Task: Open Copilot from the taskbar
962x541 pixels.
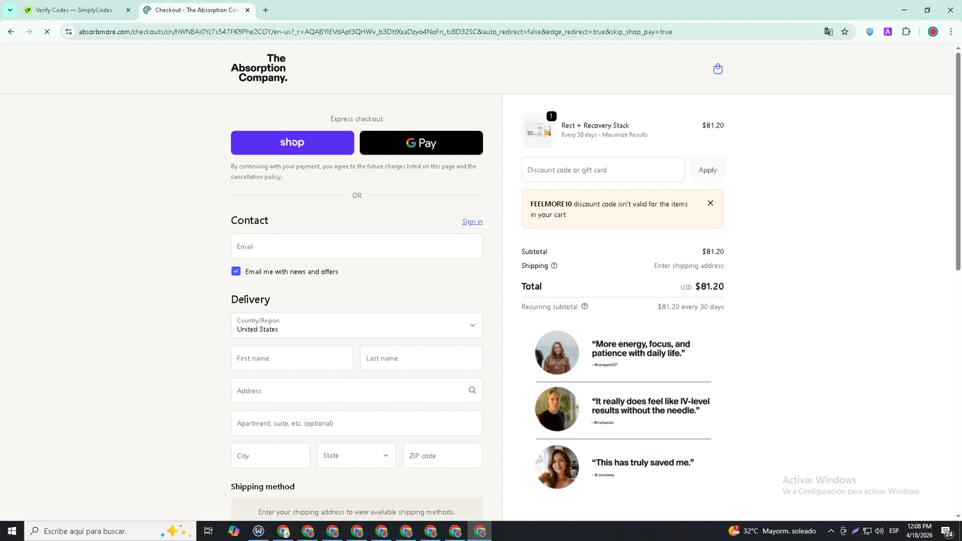Action: click(233, 531)
